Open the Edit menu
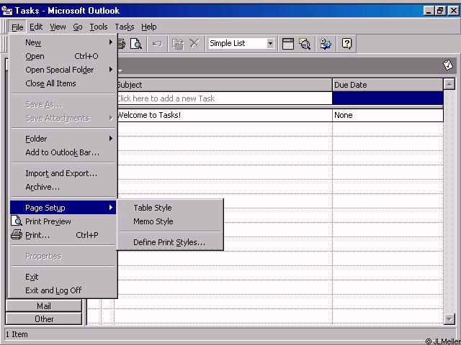This screenshot has width=461, height=345. [x=36, y=27]
